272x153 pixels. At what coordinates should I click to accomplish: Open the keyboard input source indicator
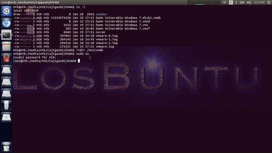coord(231,3)
